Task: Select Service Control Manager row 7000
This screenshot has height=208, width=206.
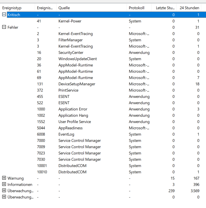Action: tap(103, 141)
